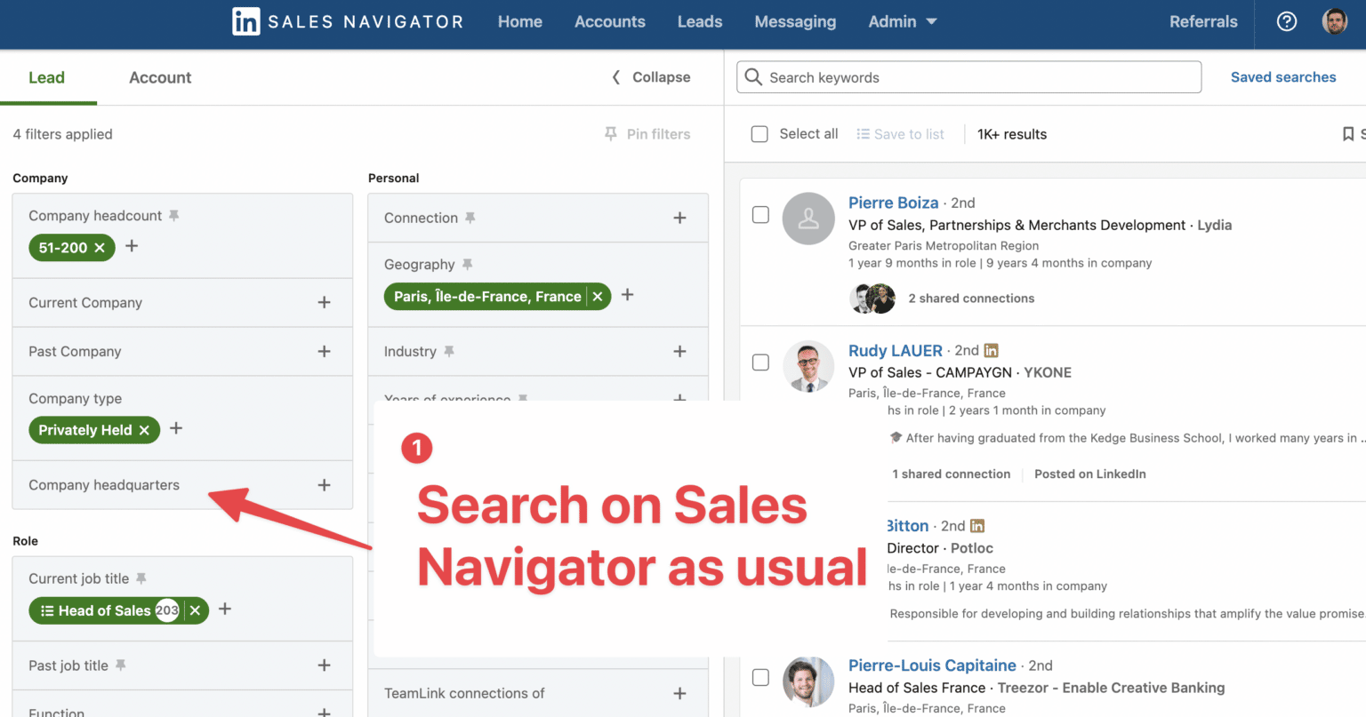This screenshot has width=1366, height=717.
Task: Switch to the Account tab
Action: [x=160, y=77]
